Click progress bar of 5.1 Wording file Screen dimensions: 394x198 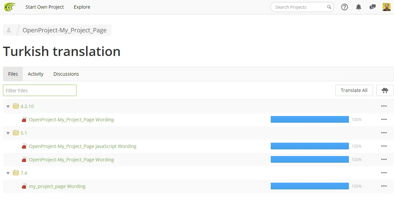click(x=310, y=159)
